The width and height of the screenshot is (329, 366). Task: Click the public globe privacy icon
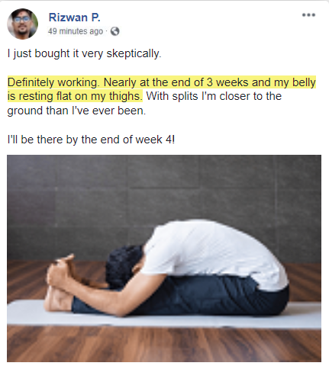(115, 31)
